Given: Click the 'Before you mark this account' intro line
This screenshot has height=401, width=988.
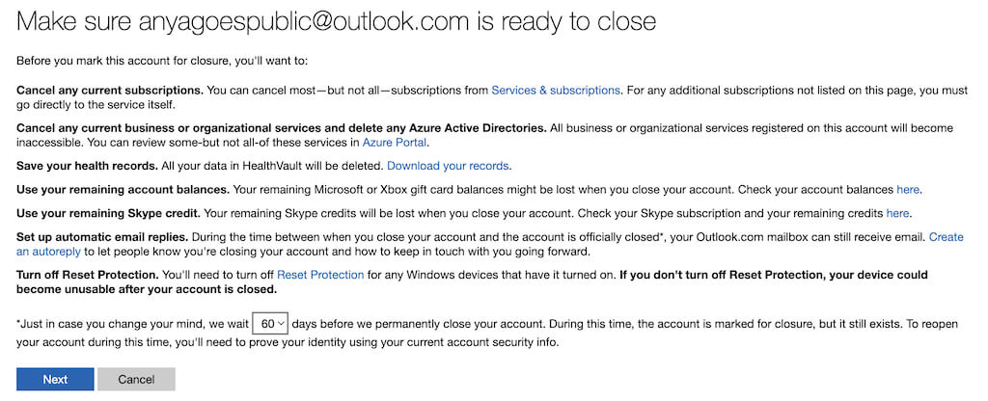Looking at the screenshot, I should tap(162, 62).
